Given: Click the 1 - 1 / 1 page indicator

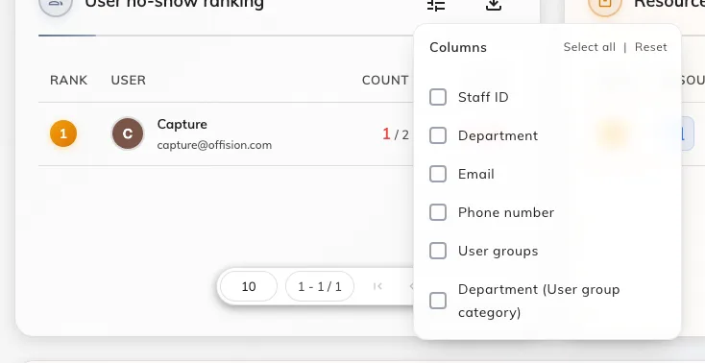Looking at the screenshot, I should (320, 286).
